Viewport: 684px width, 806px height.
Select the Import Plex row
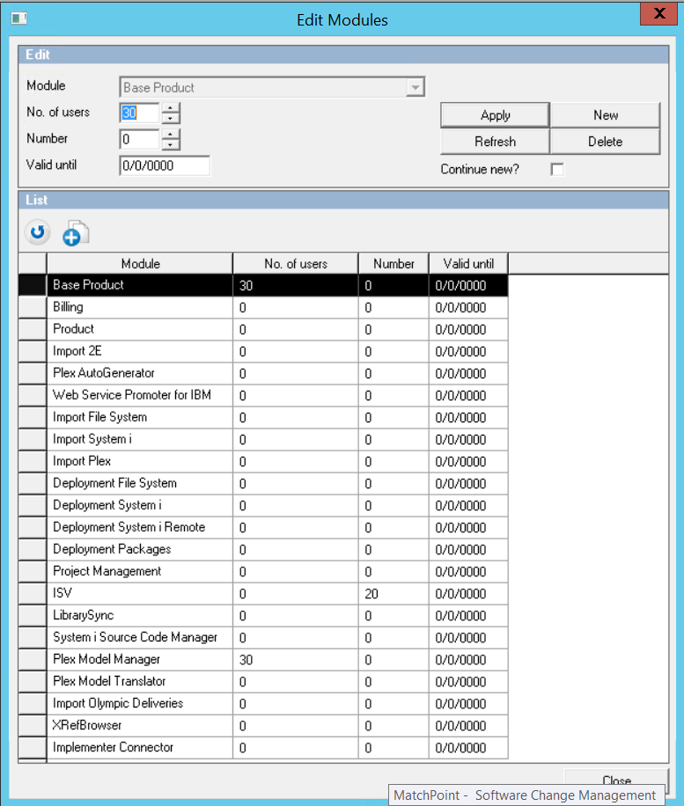(x=263, y=462)
